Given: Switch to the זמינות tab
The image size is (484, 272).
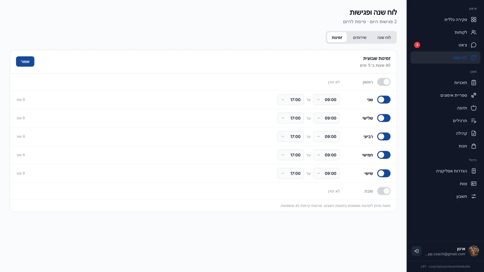Looking at the screenshot, I should click(x=337, y=37).
